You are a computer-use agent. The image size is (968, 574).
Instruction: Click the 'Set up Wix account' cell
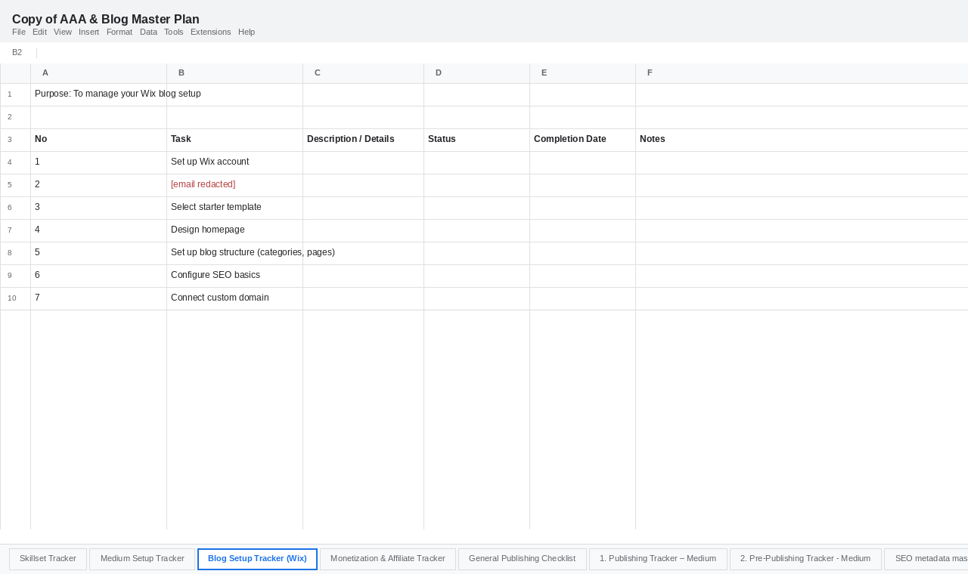(234, 162)
